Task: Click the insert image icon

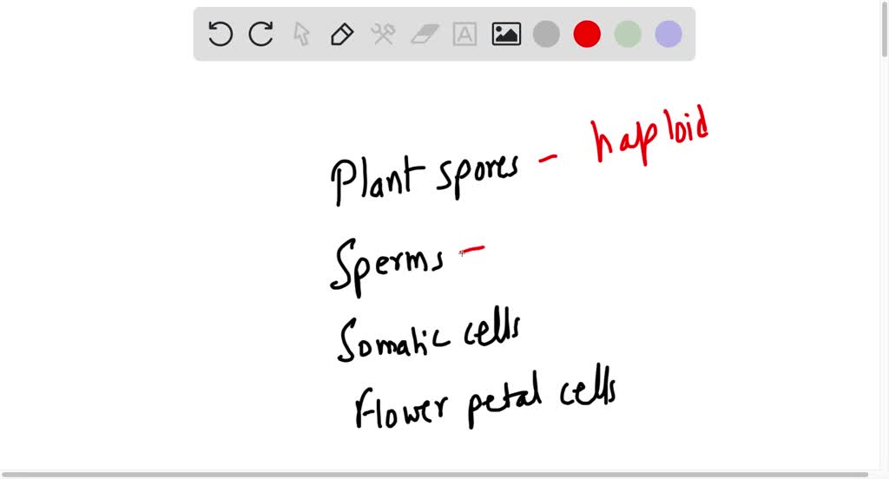Action: click(x=506, y=34)
